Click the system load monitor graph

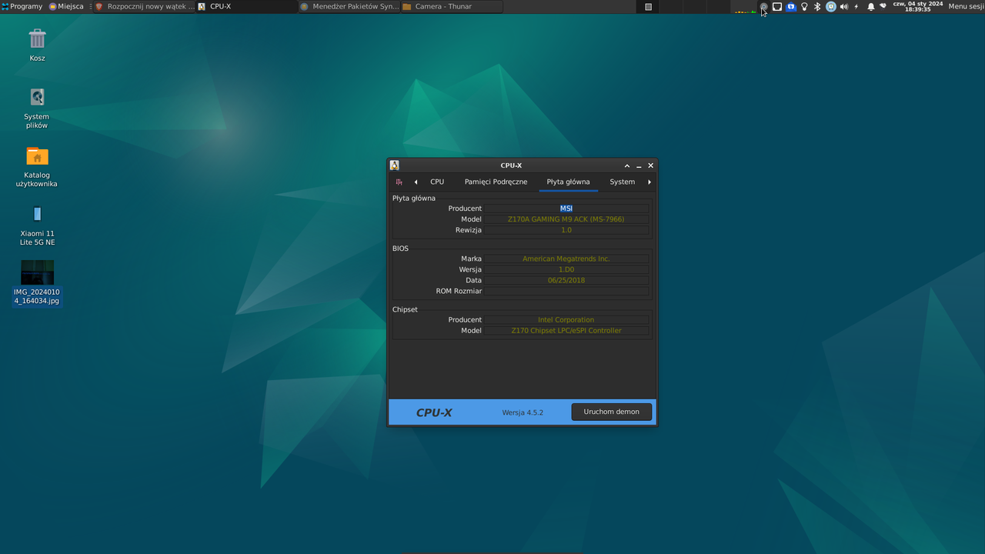[x=744, y=7]
